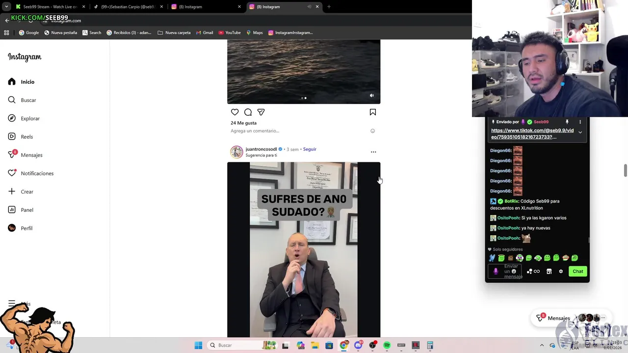Viewport: 628px width, 353px height.
Task: Share the post with paper-plane icon
Action: (x=261, y=112)
